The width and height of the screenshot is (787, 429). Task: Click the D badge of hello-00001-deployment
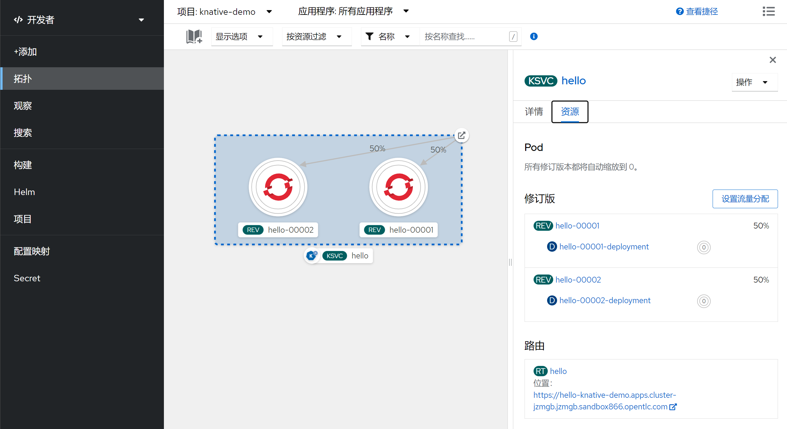pyautogui.click(x=552, y=247)
